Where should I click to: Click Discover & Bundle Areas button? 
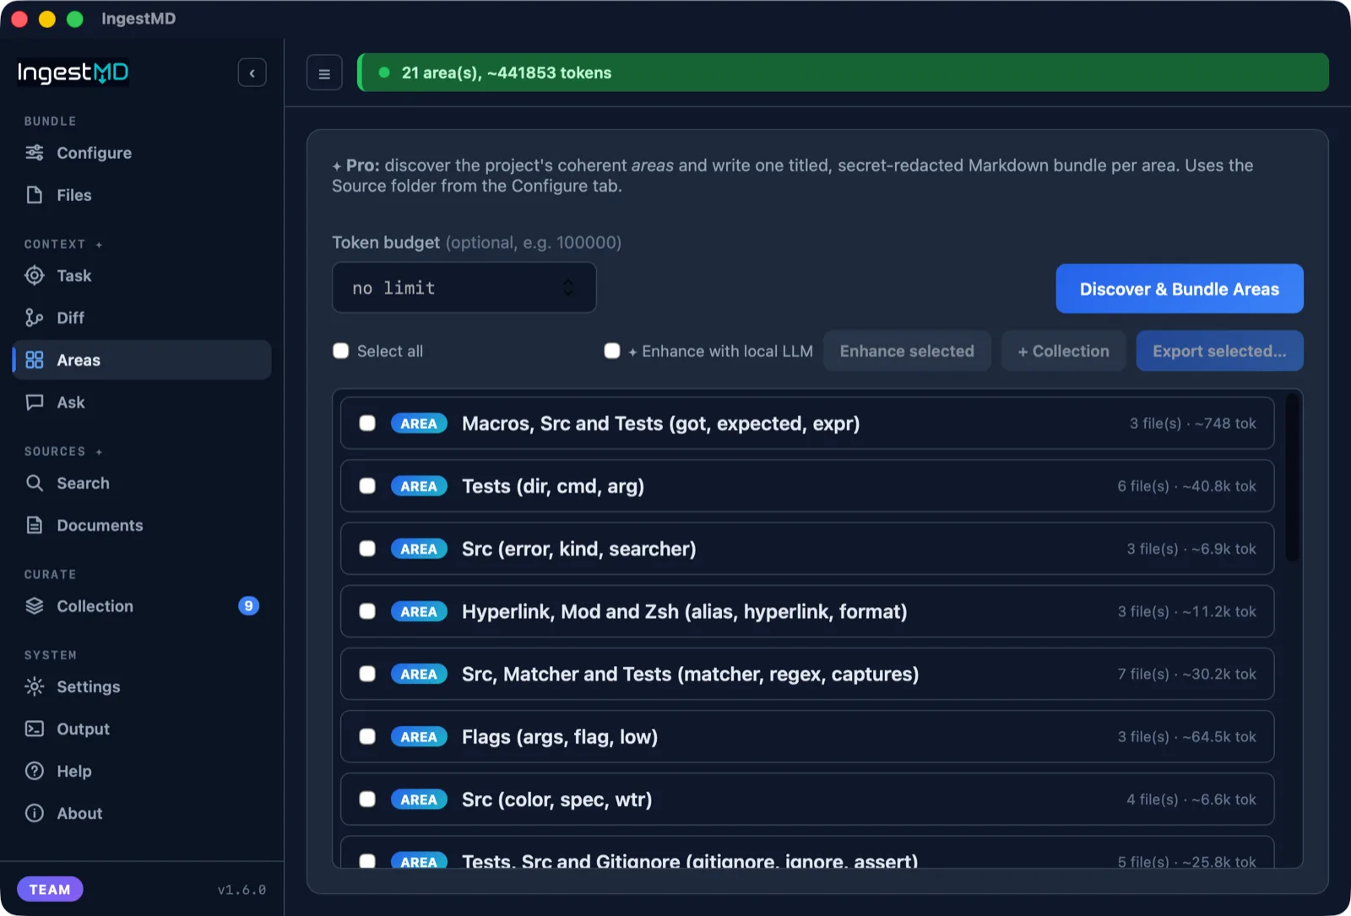pos(1180,289)
